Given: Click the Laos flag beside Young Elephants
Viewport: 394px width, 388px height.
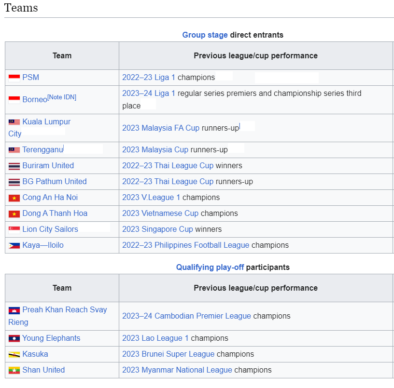Looking at the screenshot, I should point(14,338).
